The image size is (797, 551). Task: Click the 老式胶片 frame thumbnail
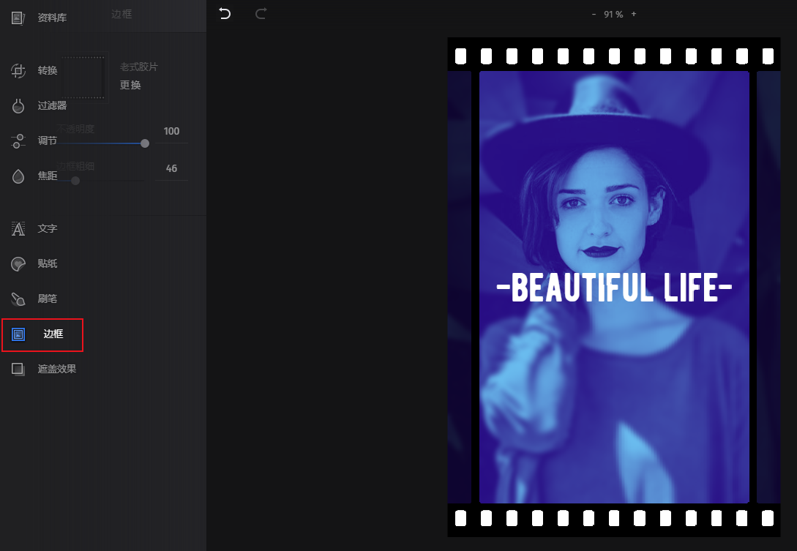[x=83, y=78]
